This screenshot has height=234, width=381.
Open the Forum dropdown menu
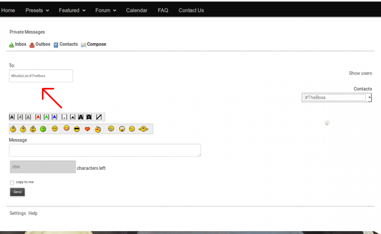coord(105,10)
